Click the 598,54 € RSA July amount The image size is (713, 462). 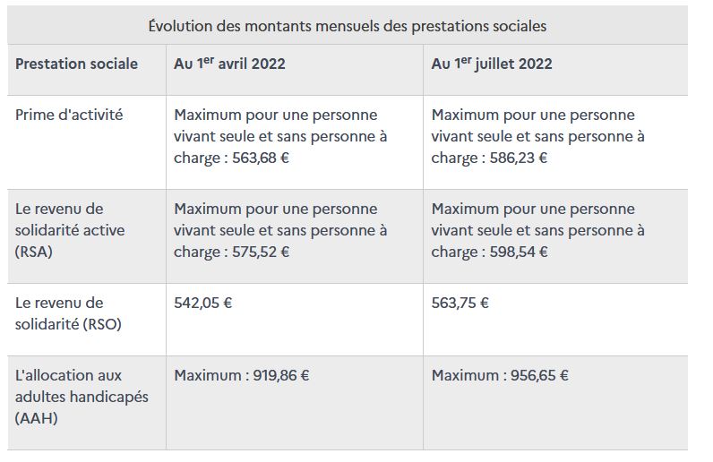coord(519,252)
